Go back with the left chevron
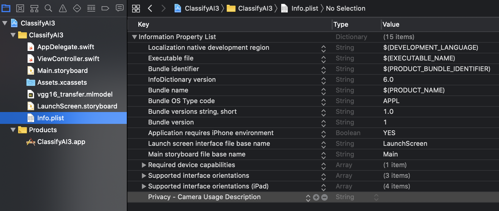 [x=150, y=8]
